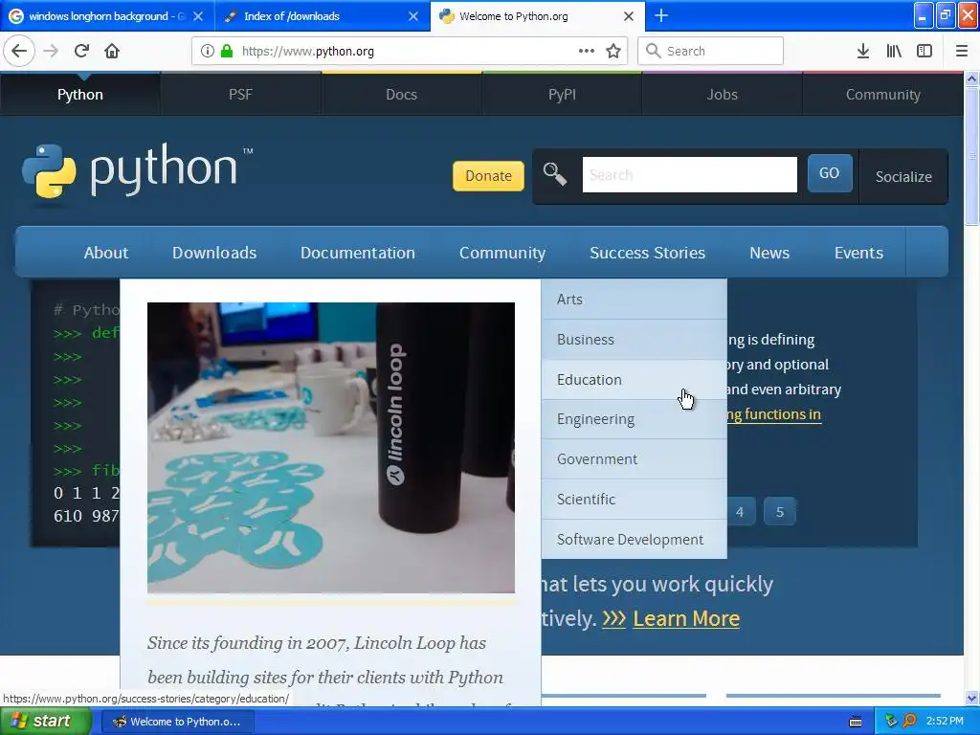
Task: Click the Python logo on the page
Action: pos(137,170)
